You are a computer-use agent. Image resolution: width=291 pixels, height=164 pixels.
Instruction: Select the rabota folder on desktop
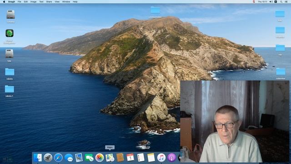coord(10,72)
